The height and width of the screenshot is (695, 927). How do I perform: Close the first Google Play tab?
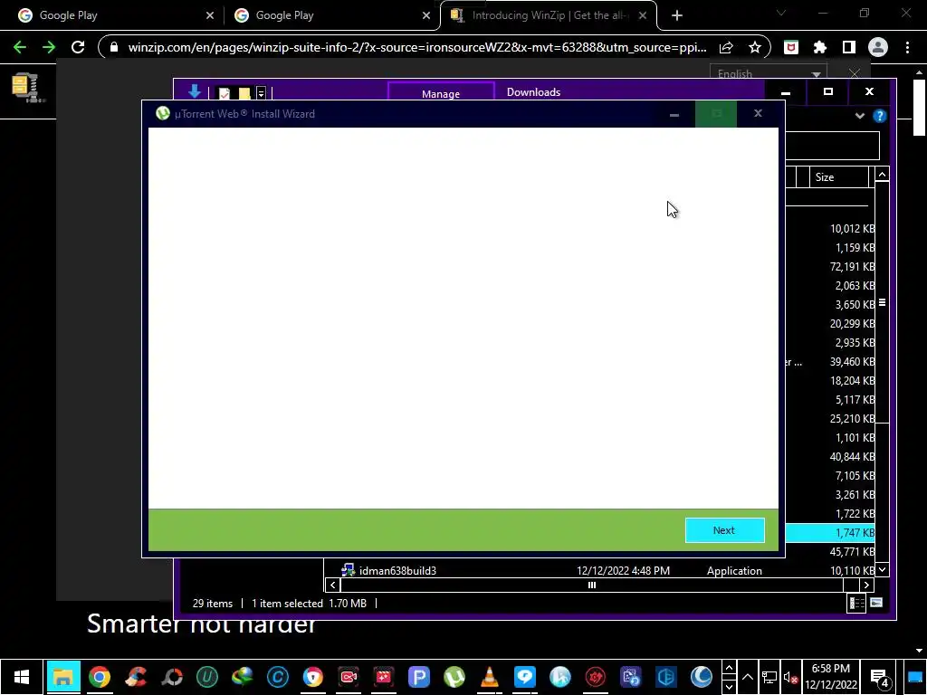(210, 15)
